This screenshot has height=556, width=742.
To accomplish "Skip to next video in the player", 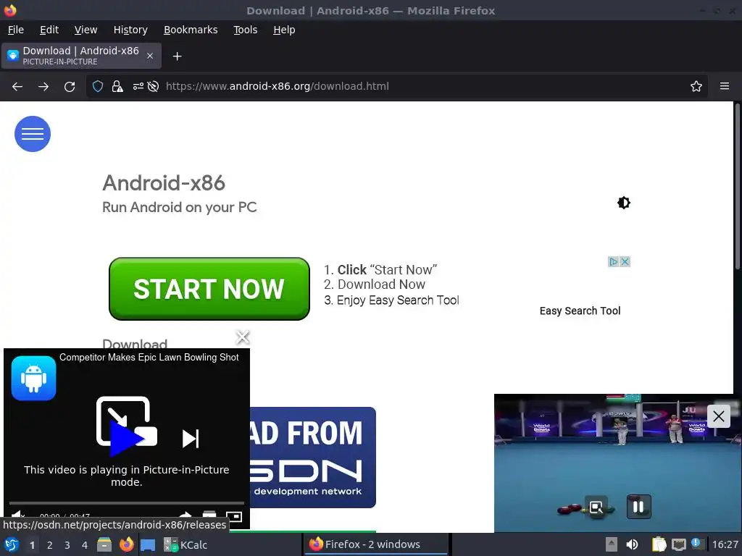I will click(x=191, y=438).
